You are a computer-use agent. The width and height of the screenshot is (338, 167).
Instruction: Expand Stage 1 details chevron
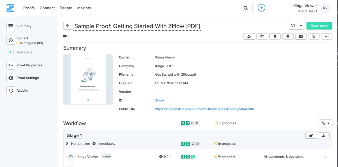pos(67,144)
